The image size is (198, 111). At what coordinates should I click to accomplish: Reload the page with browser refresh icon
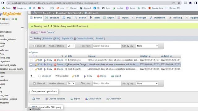pos(2,3)
